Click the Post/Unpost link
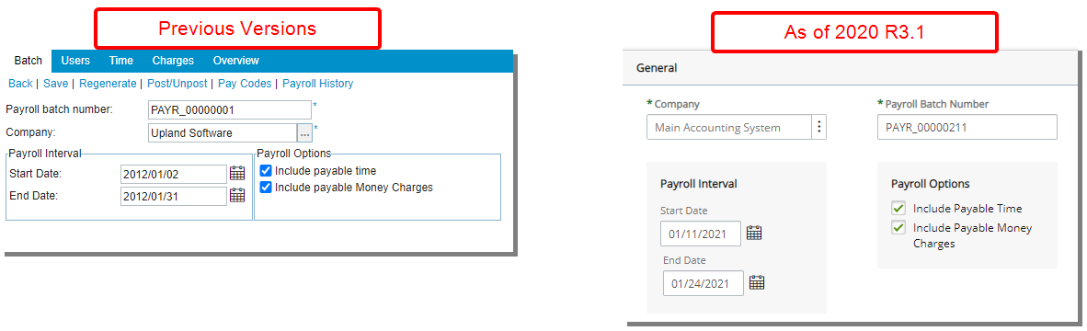The width and height of the screenshot is (1087, 331). [177, 84]
